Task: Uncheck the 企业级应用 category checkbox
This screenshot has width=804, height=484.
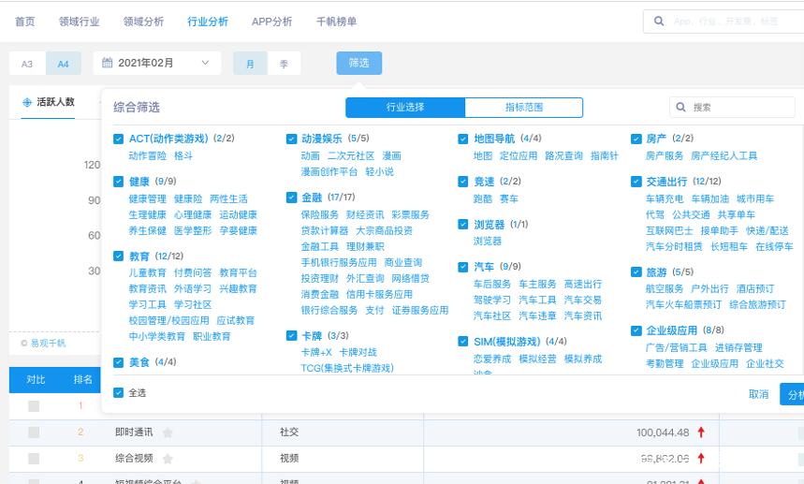Action: click(x=636, y=330)
